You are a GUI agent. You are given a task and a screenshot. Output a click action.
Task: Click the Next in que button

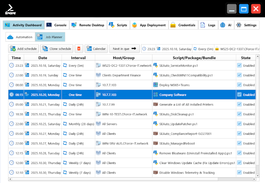[x=125, y=49]
